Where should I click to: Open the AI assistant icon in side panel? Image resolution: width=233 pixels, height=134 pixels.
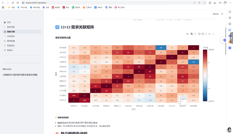pos(230,30)
